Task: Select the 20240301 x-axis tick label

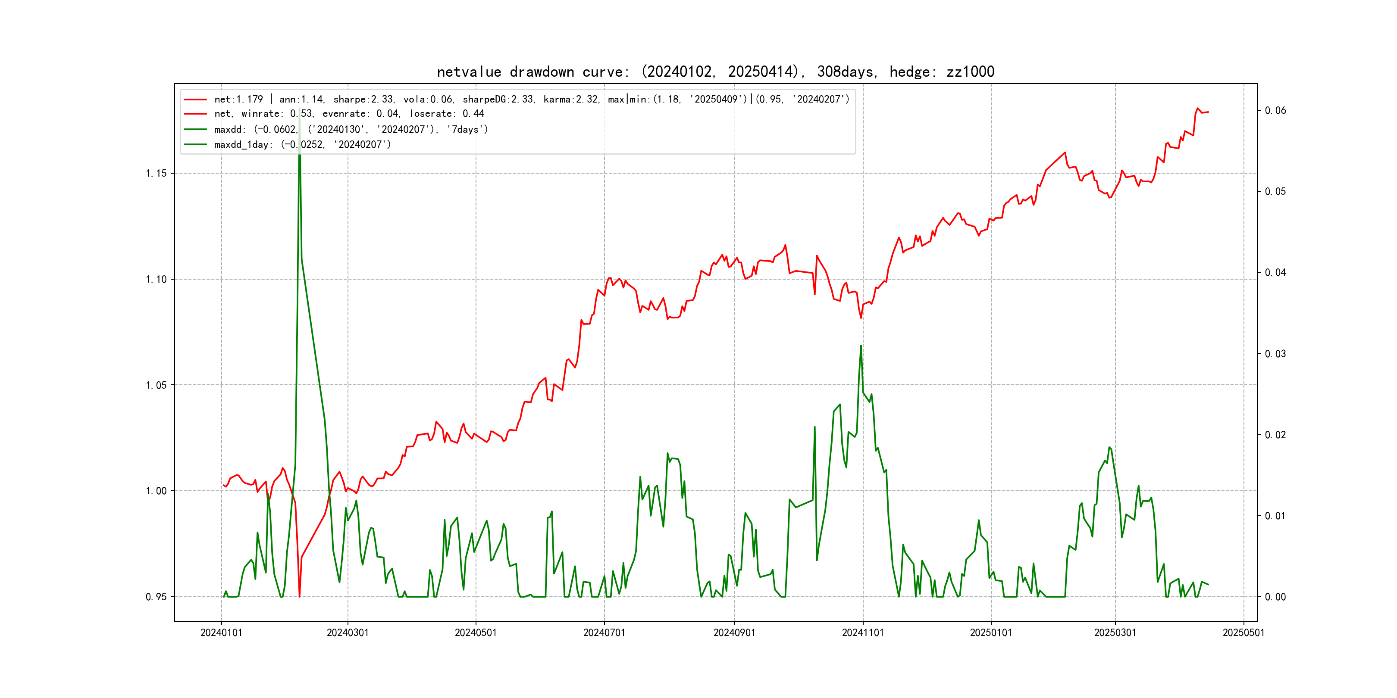Action: (348, 633)
